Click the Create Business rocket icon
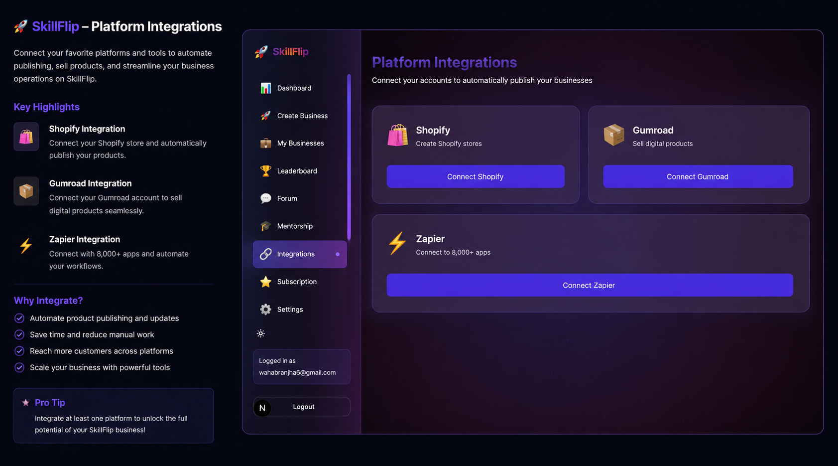The width and height of the screenshot is (838, 466). (265, 116)
